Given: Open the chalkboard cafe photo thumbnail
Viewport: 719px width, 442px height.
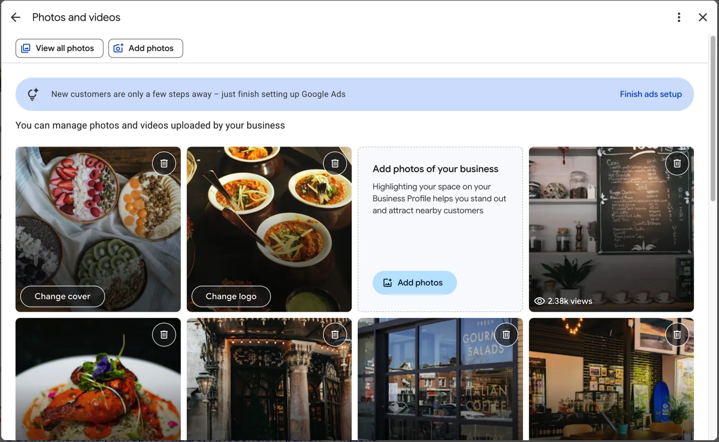Looking at the screenshot, I should click(x=611, y=229).
